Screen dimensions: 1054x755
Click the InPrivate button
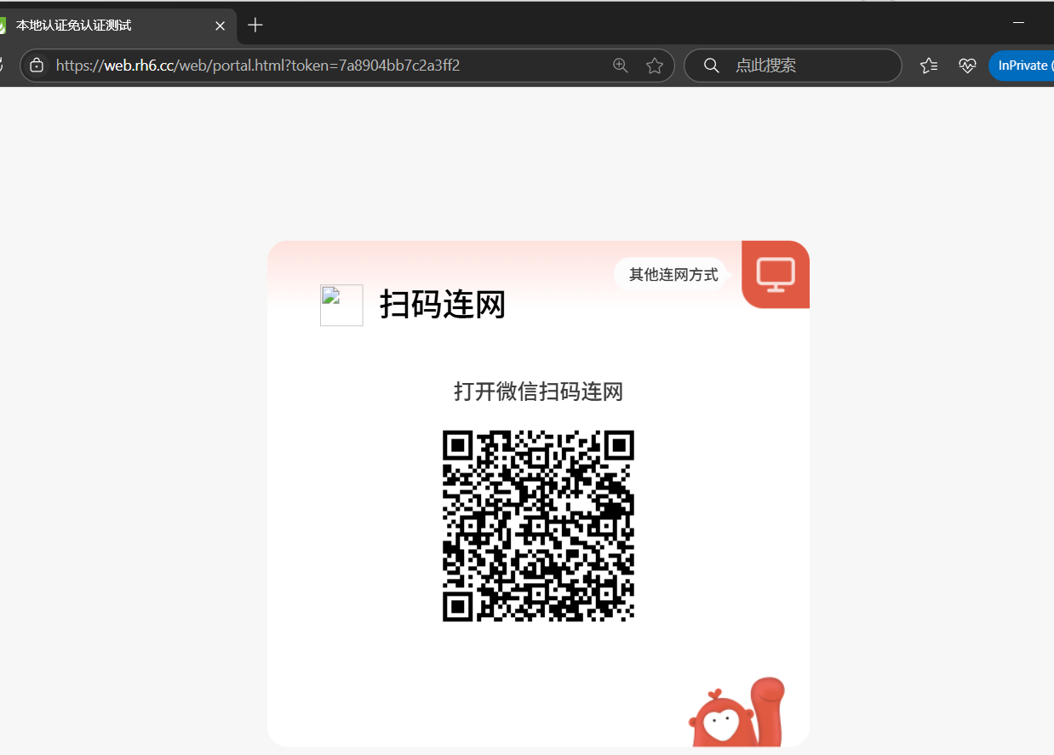point(1022,66)
